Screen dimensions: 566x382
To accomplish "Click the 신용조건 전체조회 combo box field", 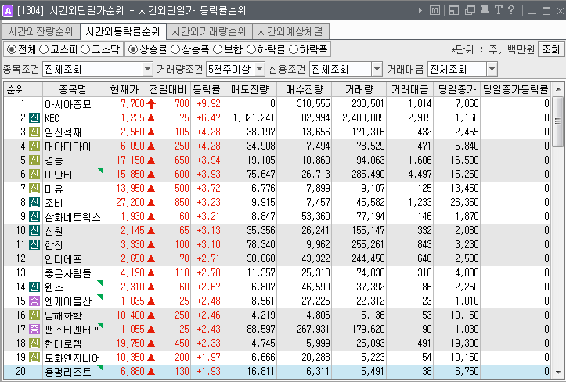I will tap(345, 69).
